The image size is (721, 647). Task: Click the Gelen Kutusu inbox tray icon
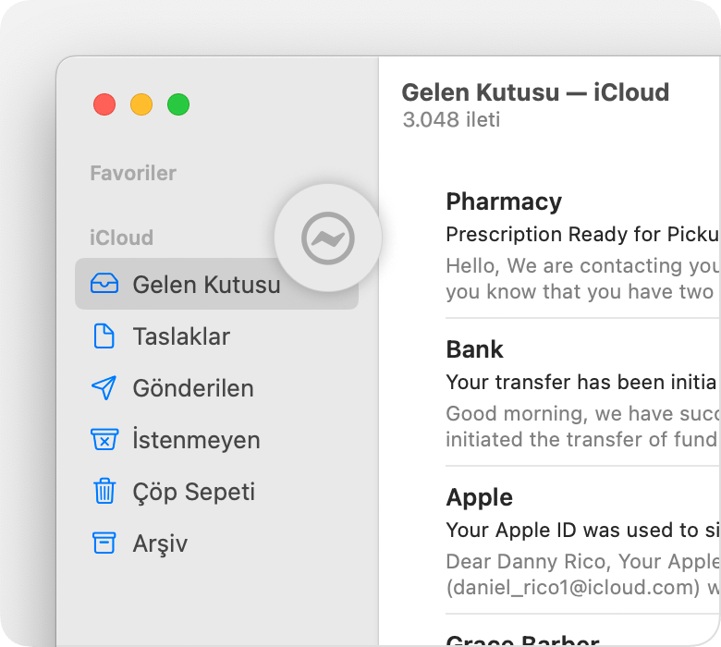coord(104,284)
